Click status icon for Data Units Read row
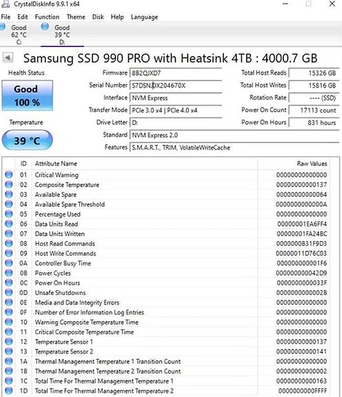The image size is (342, 397). [9, 224]
